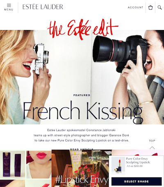Open the purple lipstick boxes photo
Screen dimensions: 164x187
pyautogui.click(x=12, y=164)
